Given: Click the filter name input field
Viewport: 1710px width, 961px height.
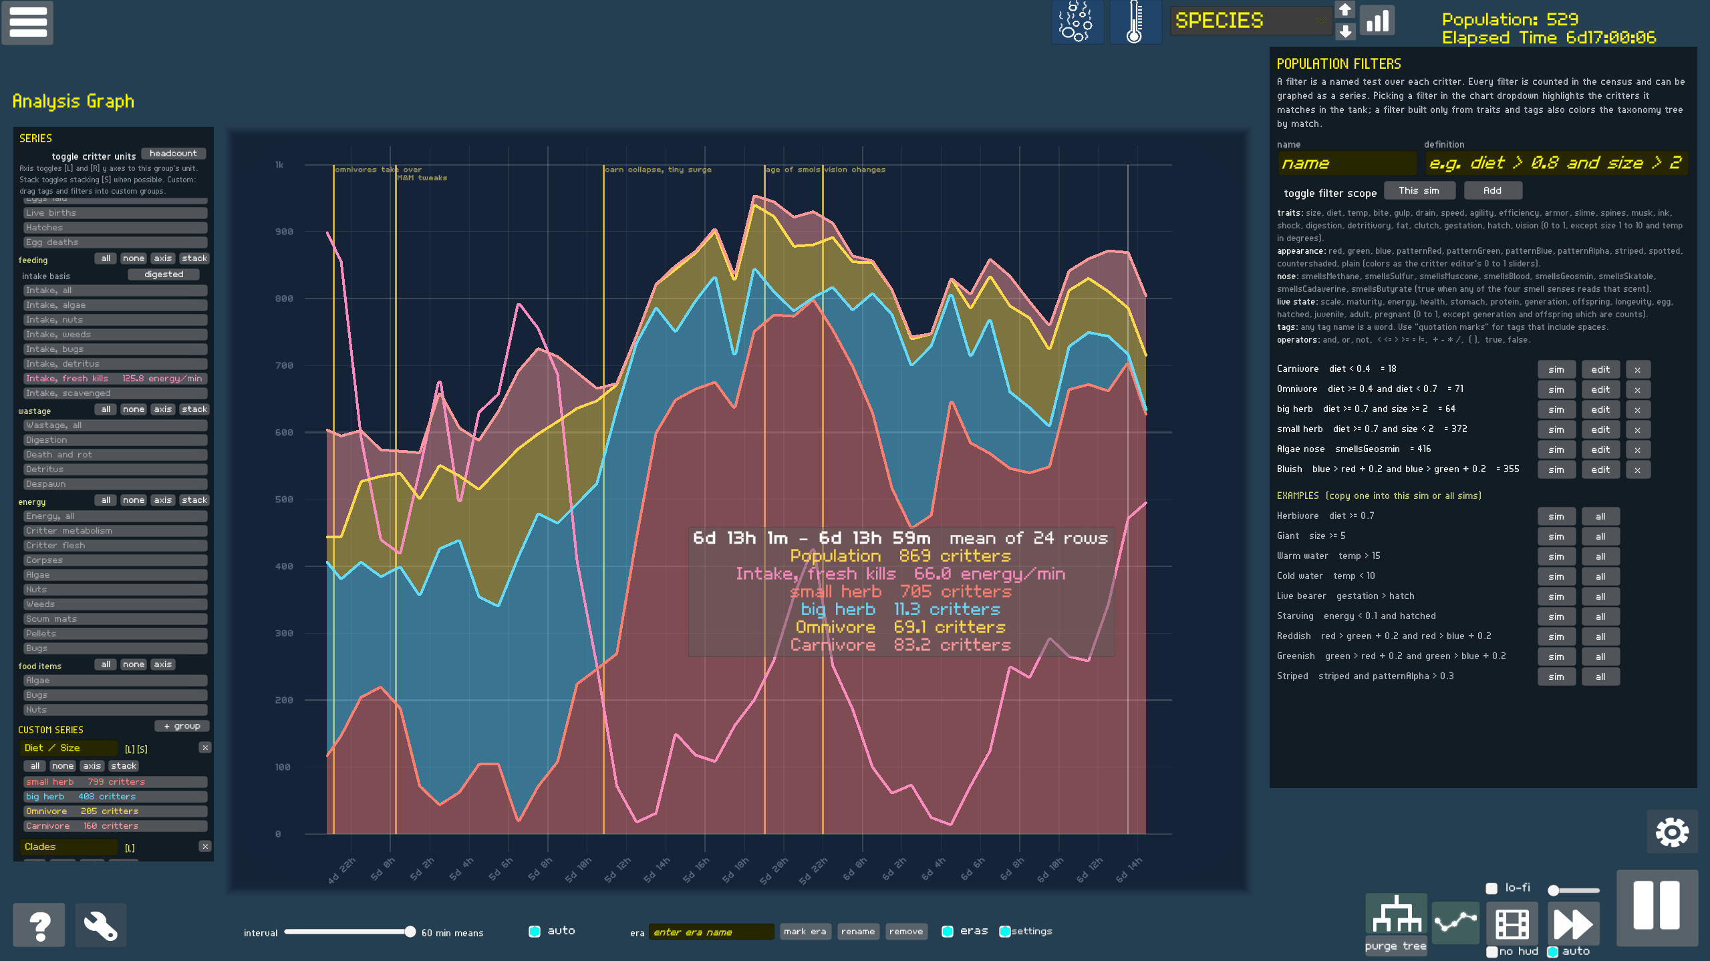Looking at the screenshot, I should tap(1346, 164).
